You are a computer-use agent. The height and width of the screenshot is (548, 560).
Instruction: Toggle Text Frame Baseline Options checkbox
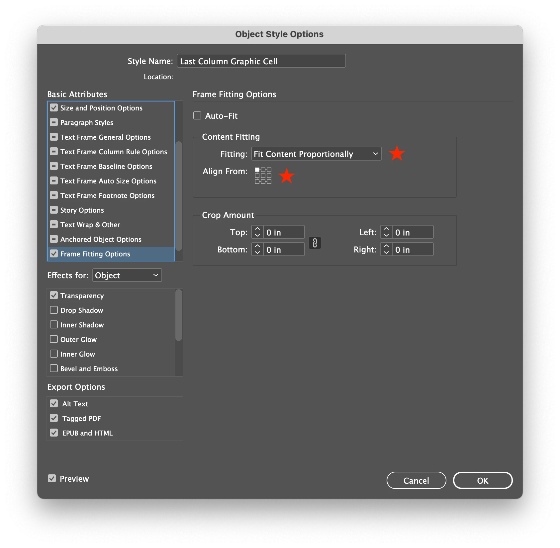point(54,166)
